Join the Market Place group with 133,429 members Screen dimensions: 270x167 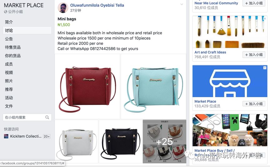254,104
